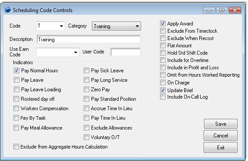Open the Code dropdown showing T
This screenshot has height=161, width=248.
(50, 26)
